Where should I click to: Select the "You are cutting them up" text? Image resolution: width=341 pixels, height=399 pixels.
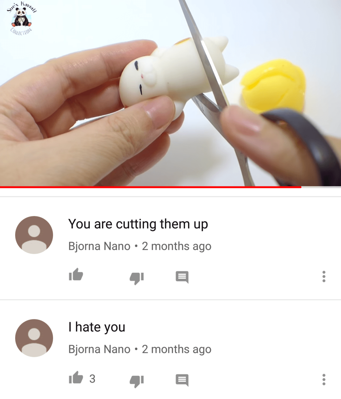(138, 224)
